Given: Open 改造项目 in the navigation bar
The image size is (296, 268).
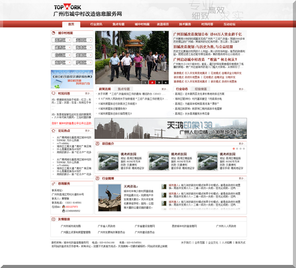Looking at the screenshot, I should tap(163, 24).
